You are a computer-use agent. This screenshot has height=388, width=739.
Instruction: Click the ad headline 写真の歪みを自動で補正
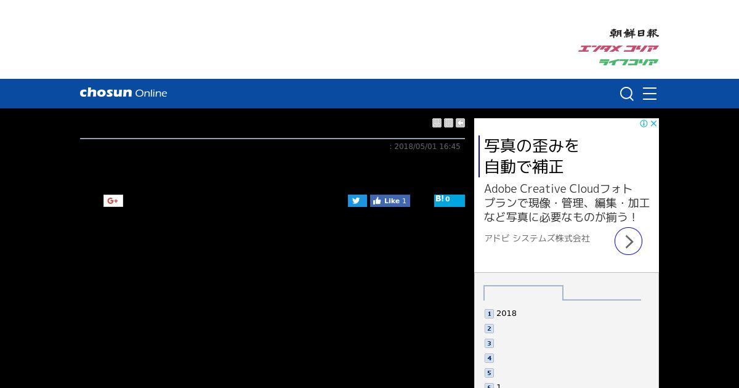[x=532, y=156]
